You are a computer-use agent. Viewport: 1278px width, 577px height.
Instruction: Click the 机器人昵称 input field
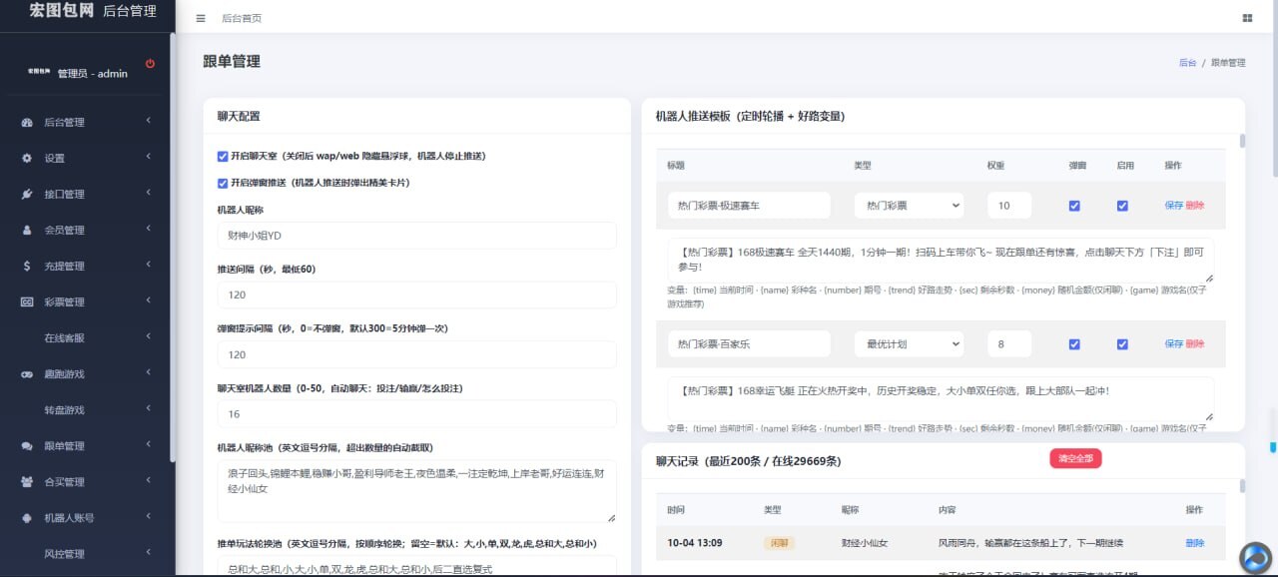416,236
